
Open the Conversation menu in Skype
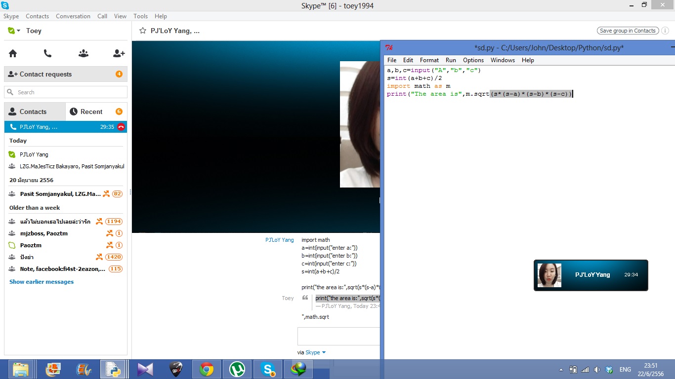click(x=73, y=16)
